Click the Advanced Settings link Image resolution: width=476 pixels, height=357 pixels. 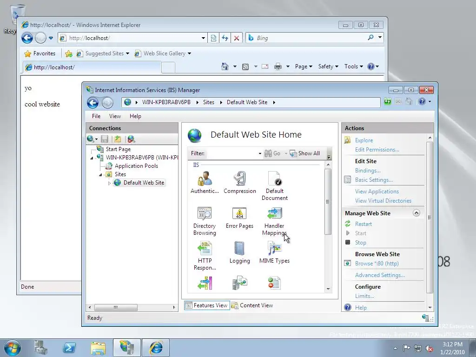pyautogui.click(x=380, y=275)
